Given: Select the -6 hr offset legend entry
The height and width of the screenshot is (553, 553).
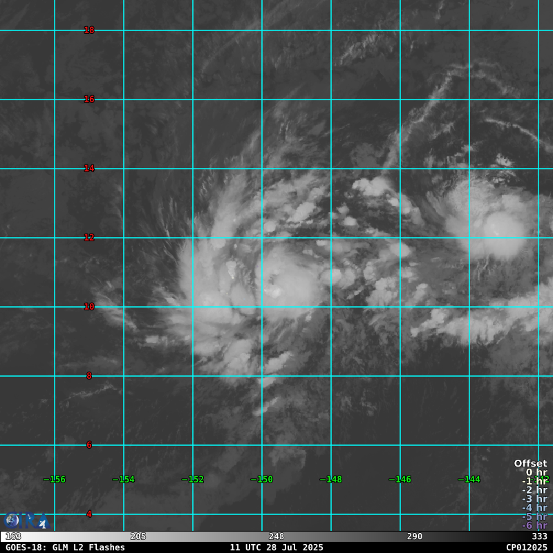Looking at the screenshot, I should click(534, 525).
